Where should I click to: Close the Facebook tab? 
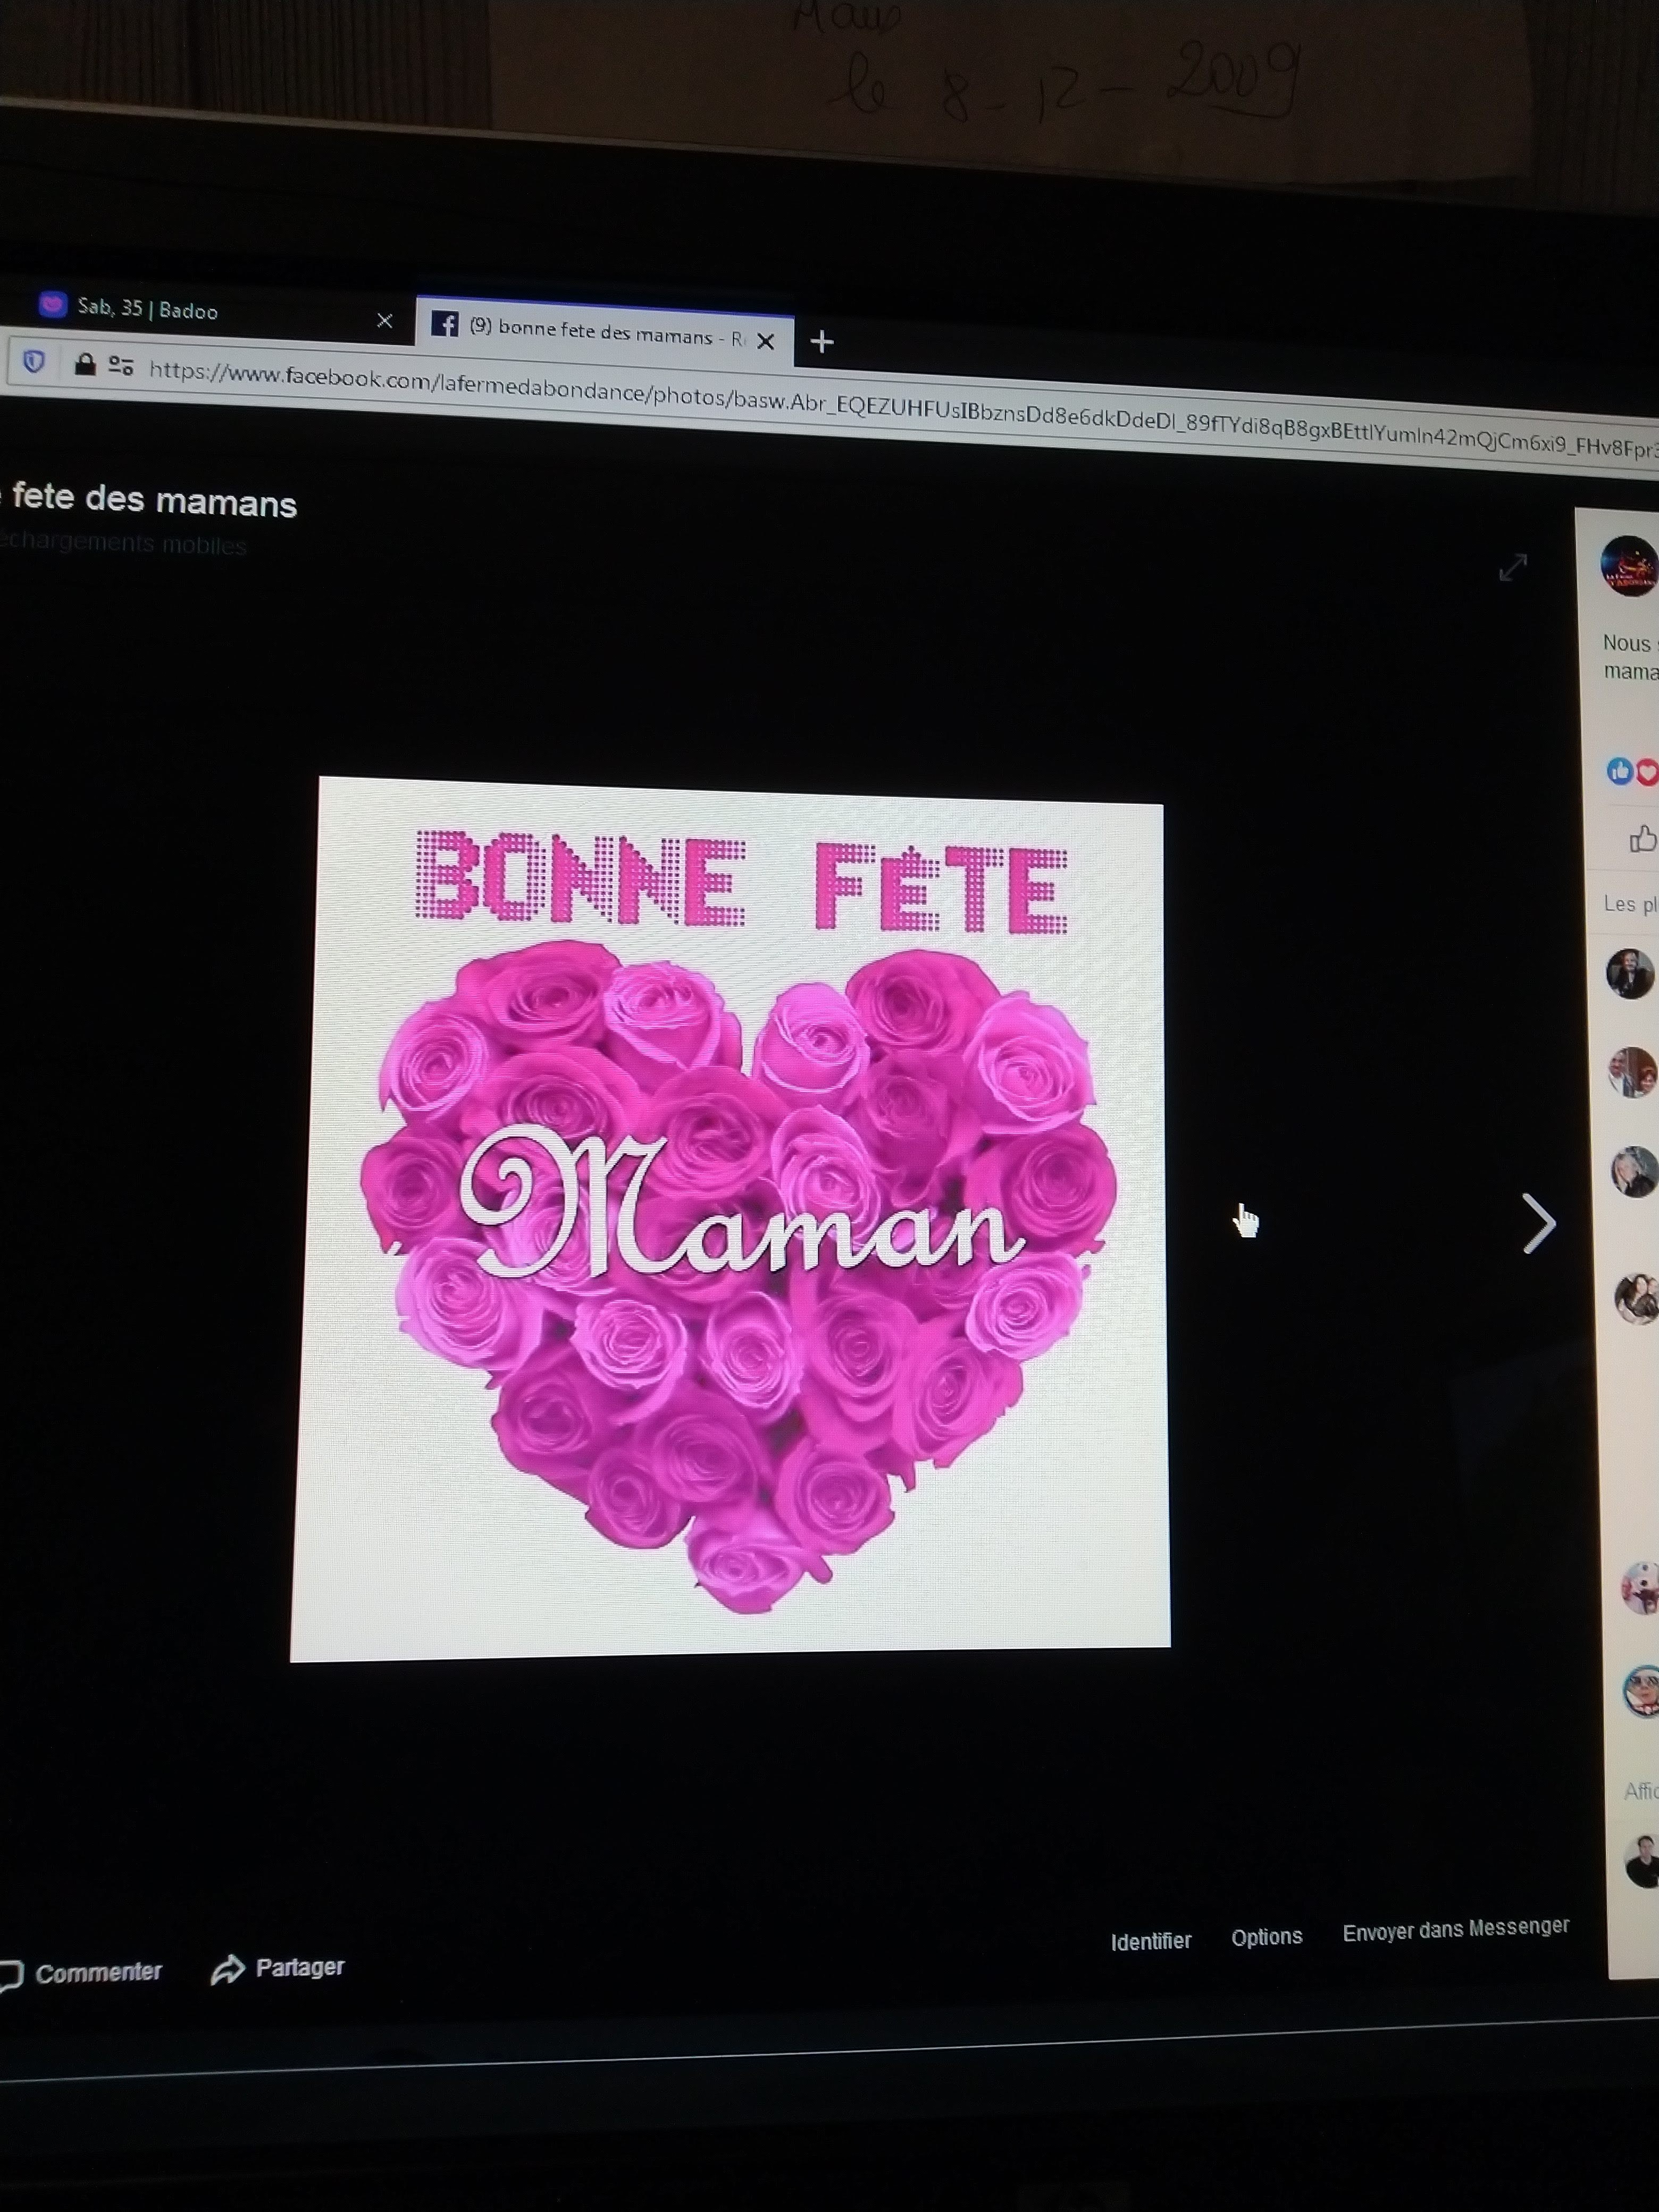(x=766, y=341)
